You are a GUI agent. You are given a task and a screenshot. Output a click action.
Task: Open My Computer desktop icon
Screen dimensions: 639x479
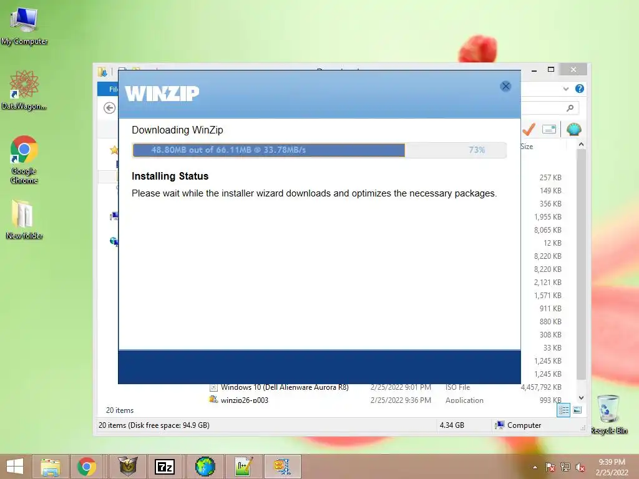pos(24,25)
